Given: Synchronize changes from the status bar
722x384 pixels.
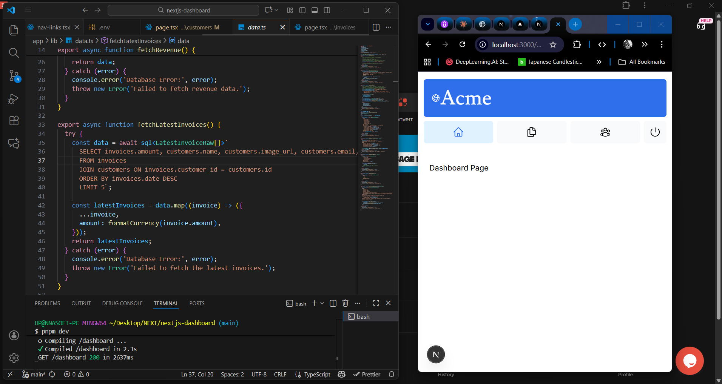Looking at the screenshot, I should [52, 374].
